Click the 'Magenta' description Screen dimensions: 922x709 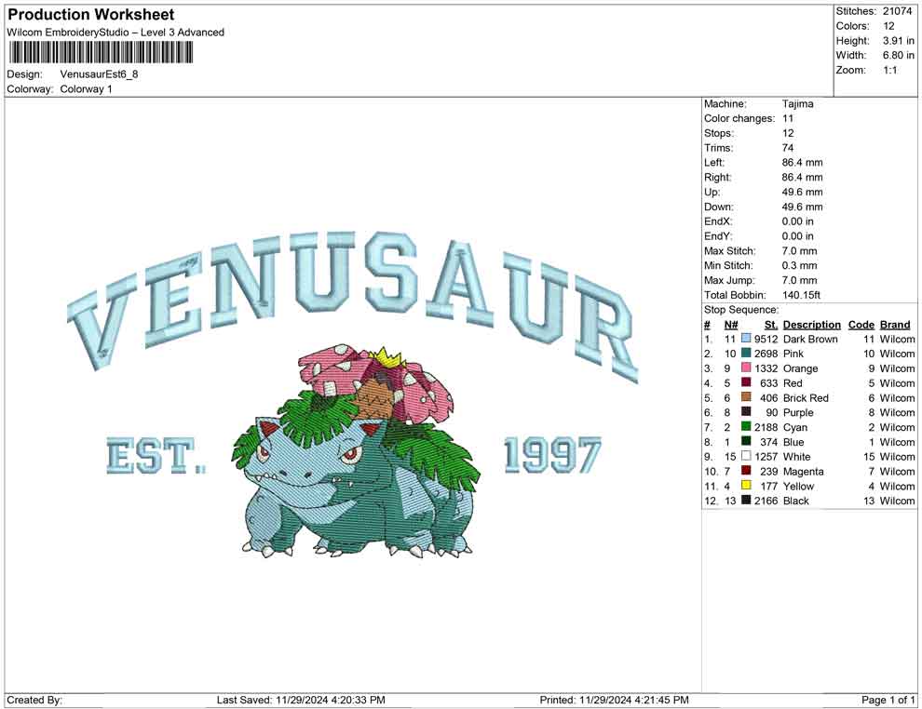[x=803, y=471]
